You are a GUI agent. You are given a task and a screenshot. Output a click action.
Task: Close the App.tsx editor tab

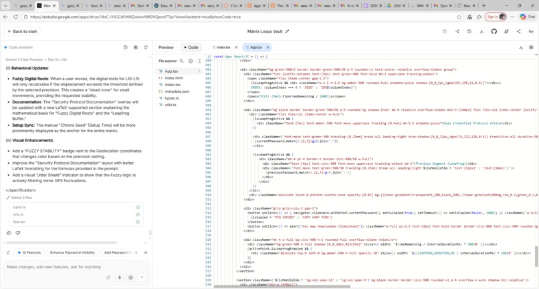click(267, 47)
